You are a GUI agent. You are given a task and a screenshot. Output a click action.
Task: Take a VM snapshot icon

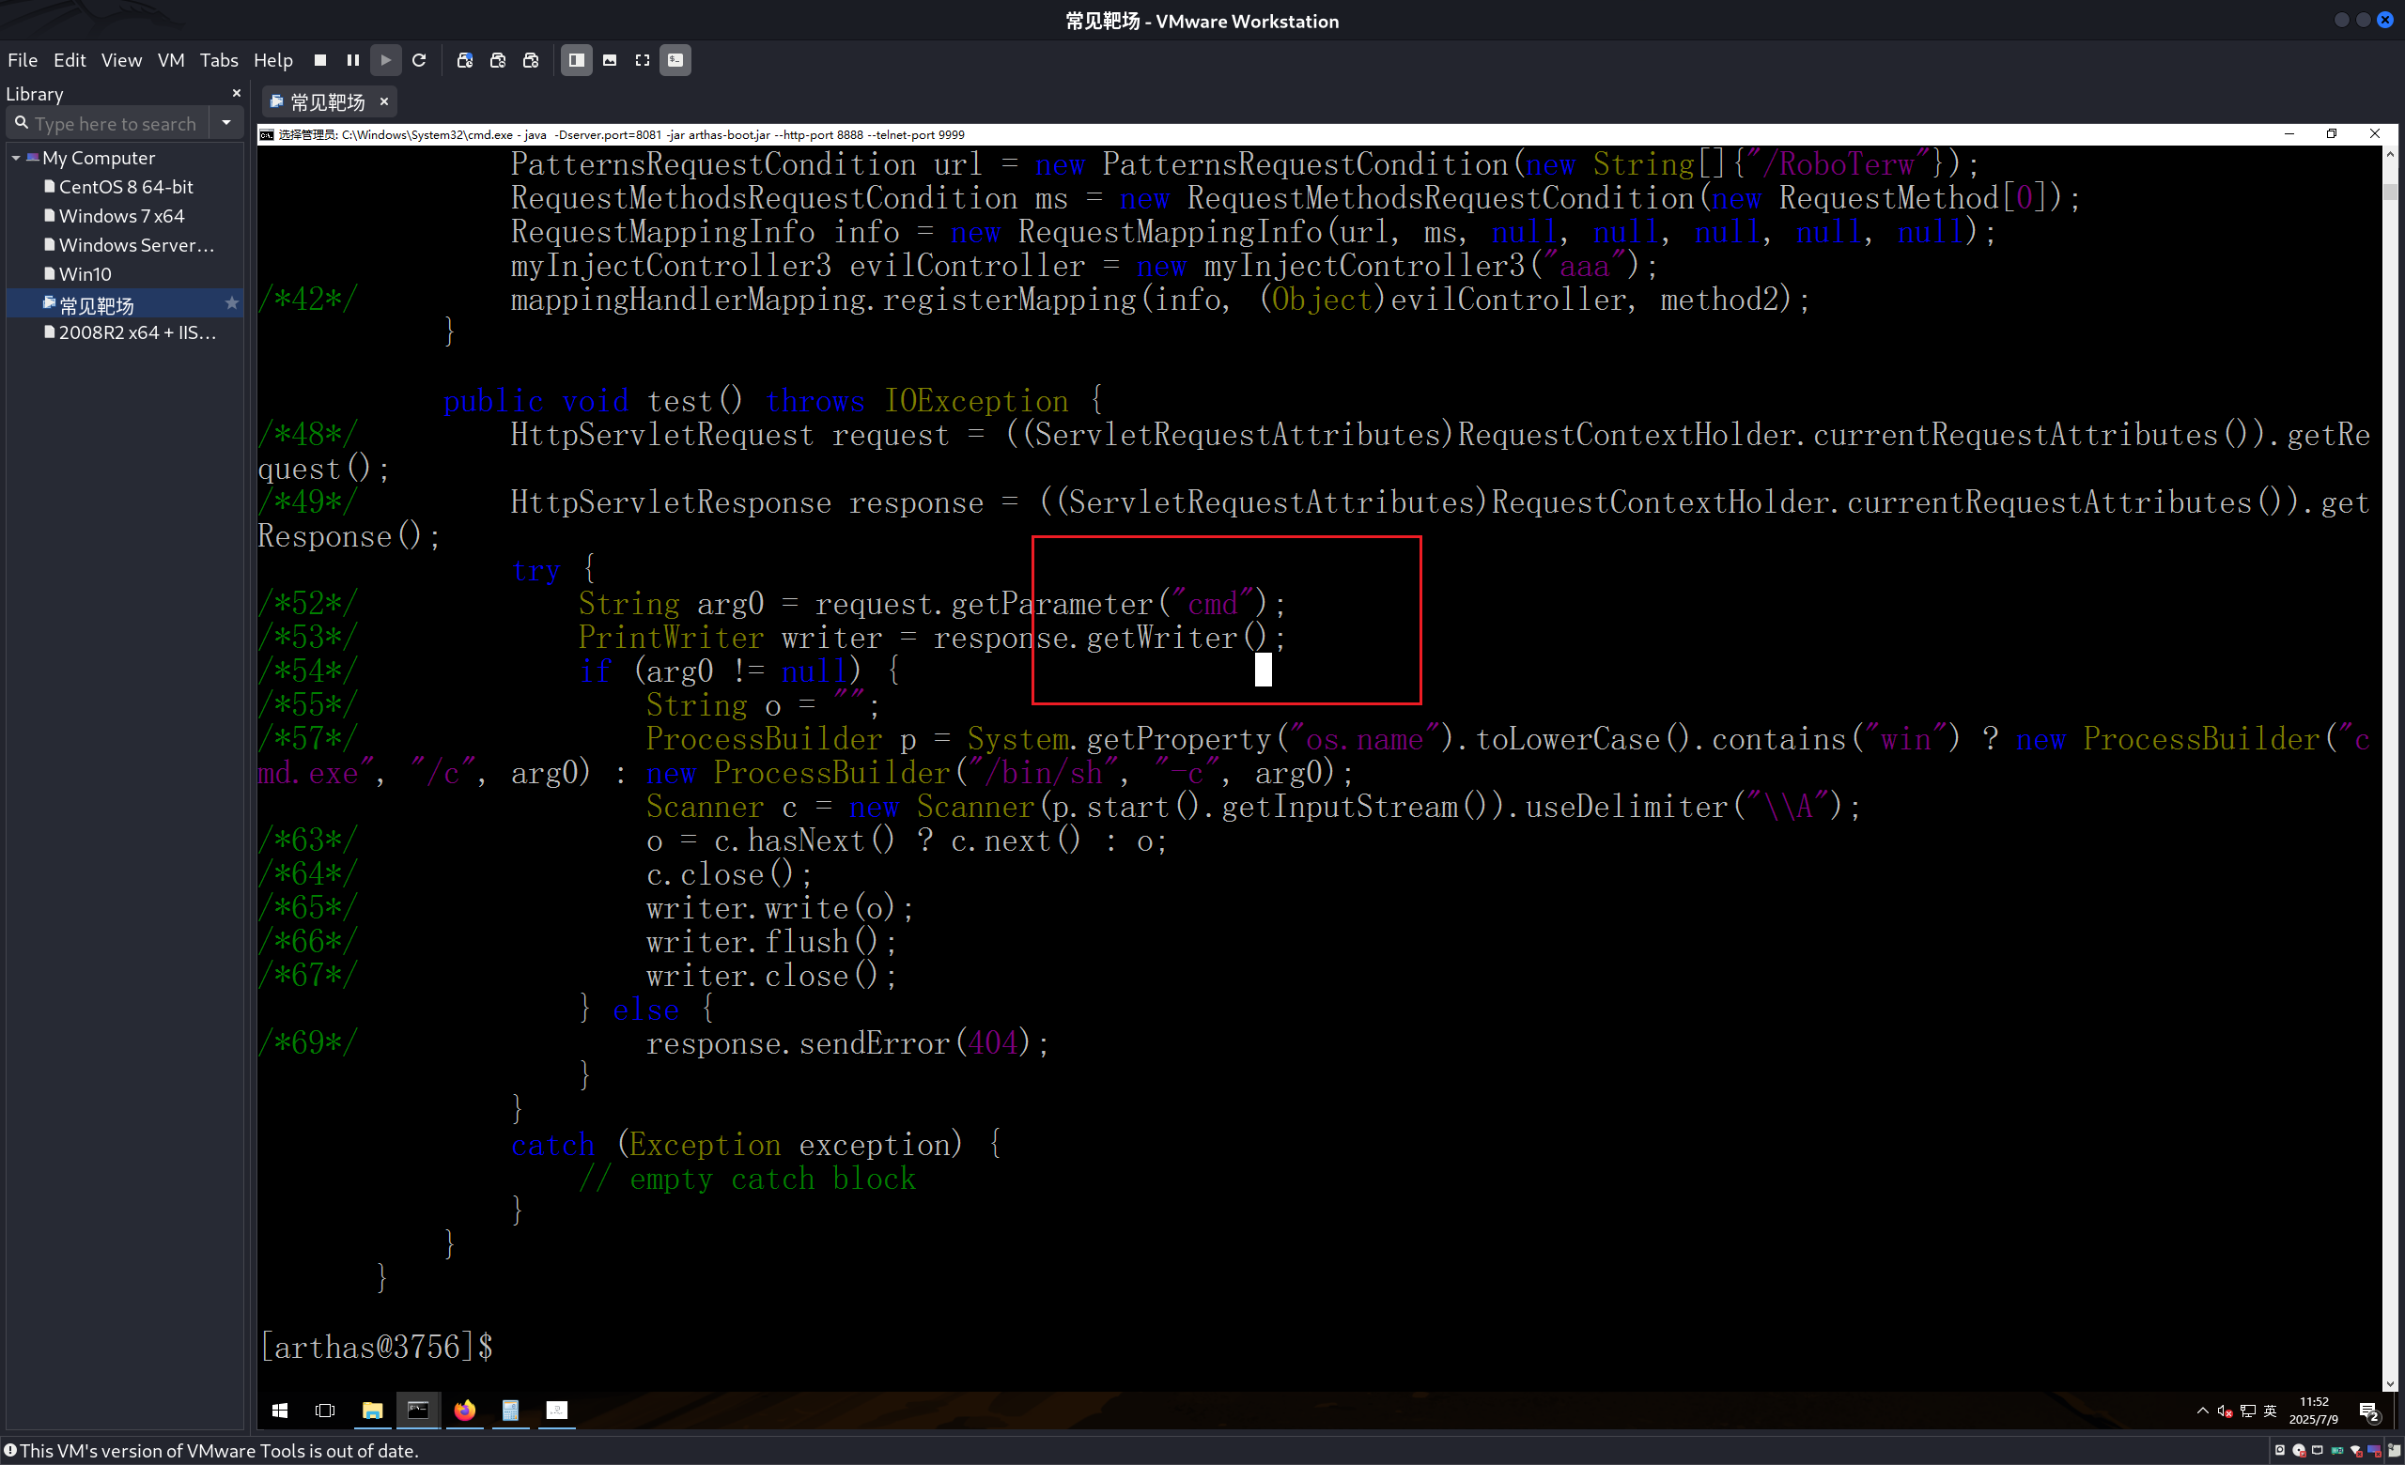click(x=465, y=60)
